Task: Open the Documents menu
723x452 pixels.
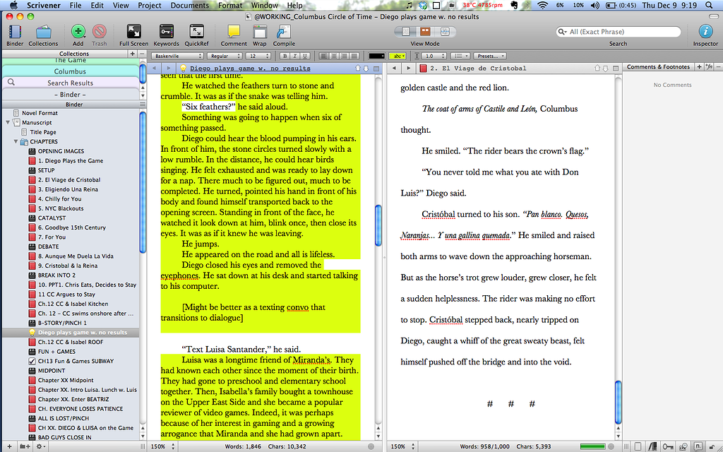Action: point(189,5)
